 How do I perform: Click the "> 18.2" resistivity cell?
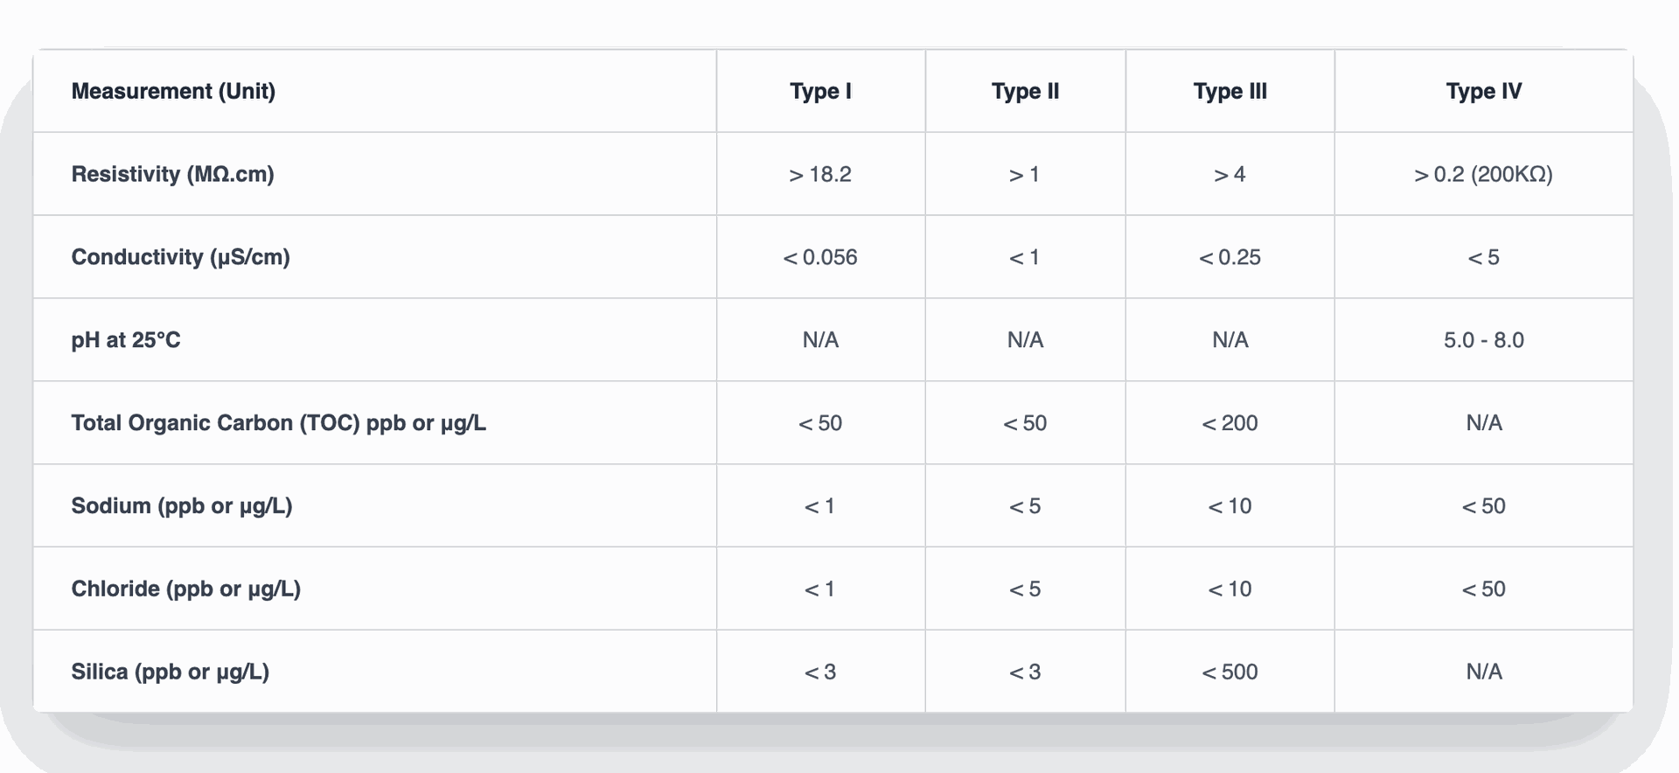click(820, 174)
